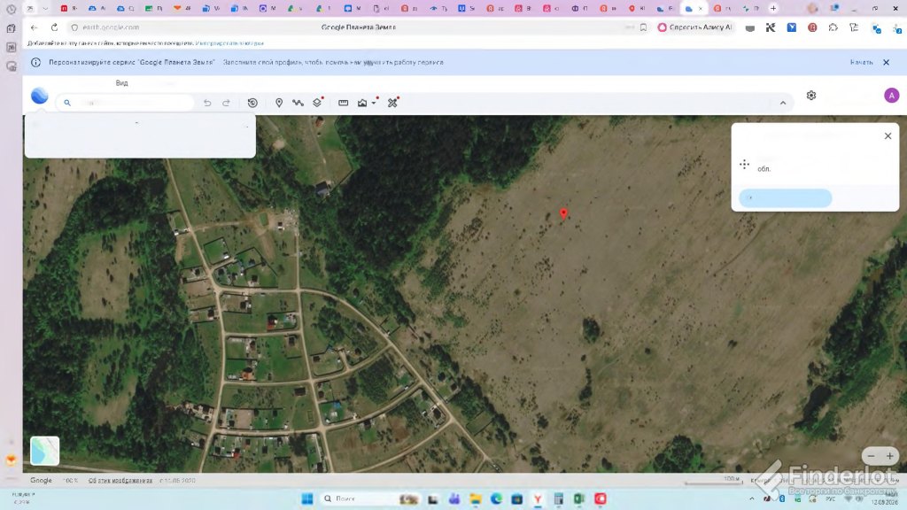Screen dimensions: 907x510
Task: Collapse the toolbar with the chevron up arrow
Action: click(783, 103)
